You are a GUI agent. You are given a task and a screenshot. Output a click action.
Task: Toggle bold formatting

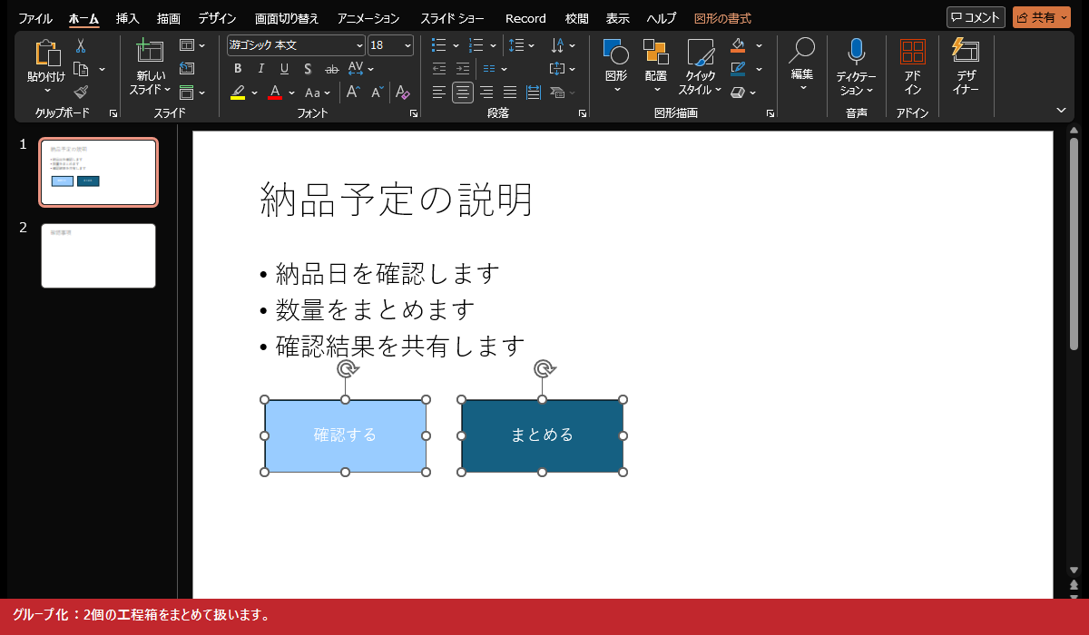click(x=238, y=68)
